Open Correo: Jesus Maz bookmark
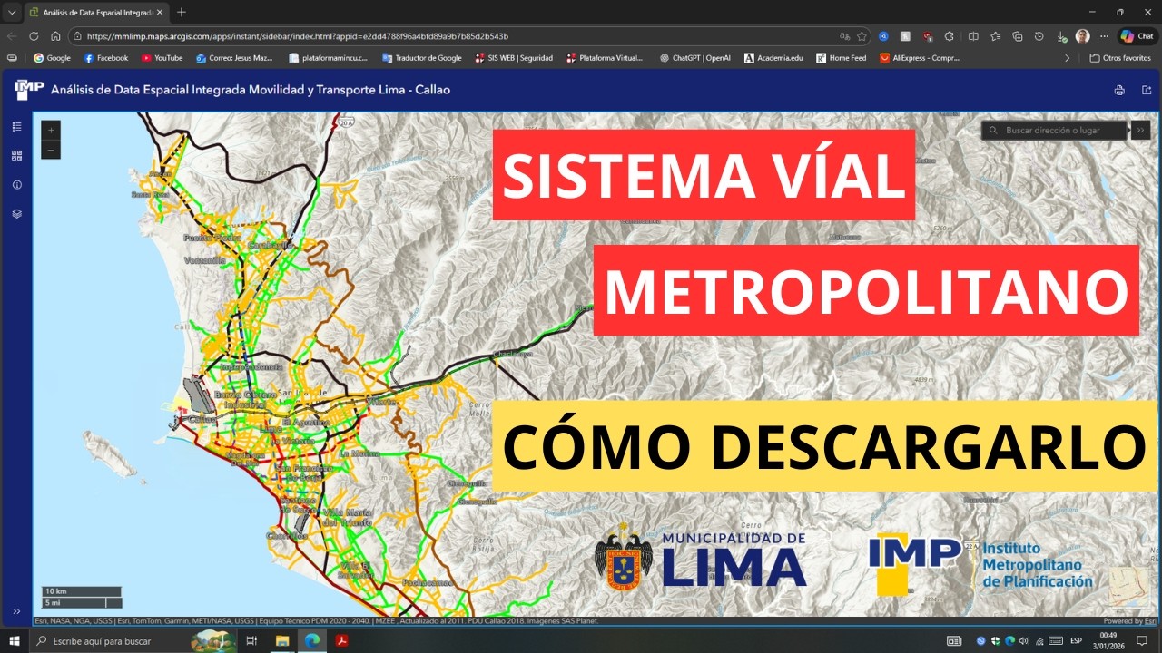1162x653 pixels. coord(234,58)
